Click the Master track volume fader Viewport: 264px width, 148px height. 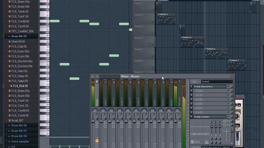(x=93, y=121)
